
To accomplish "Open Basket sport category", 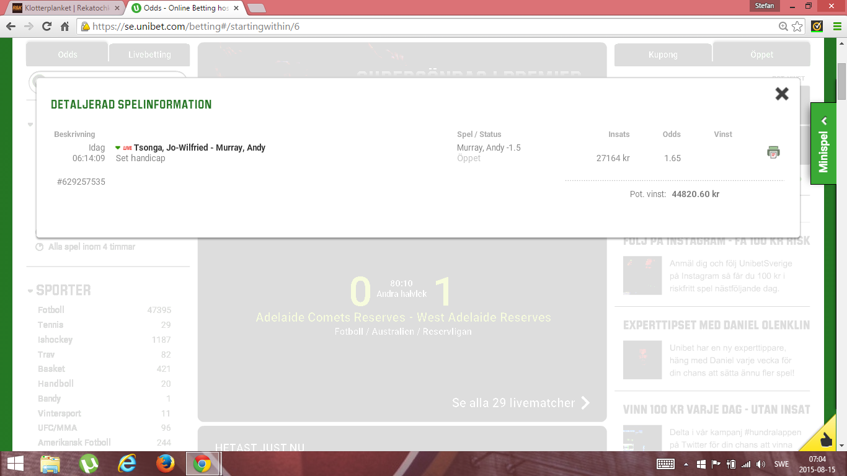I will tap(51, 369).
